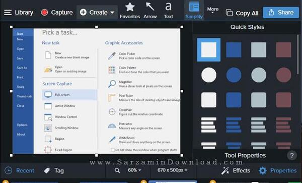This screenshot has height=183, width=302.
Task: Select the Text tool
Action: (x=168, y=11)
